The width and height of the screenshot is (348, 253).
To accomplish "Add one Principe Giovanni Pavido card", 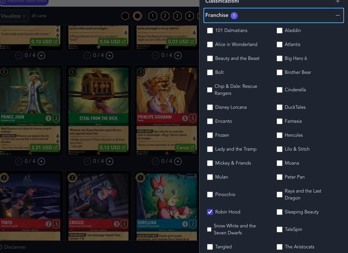I will [x=178, y=161].
